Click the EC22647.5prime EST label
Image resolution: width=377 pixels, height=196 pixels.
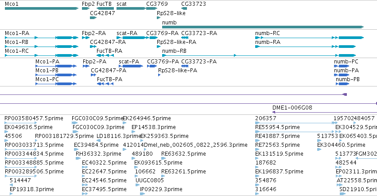tap(105, 172)
